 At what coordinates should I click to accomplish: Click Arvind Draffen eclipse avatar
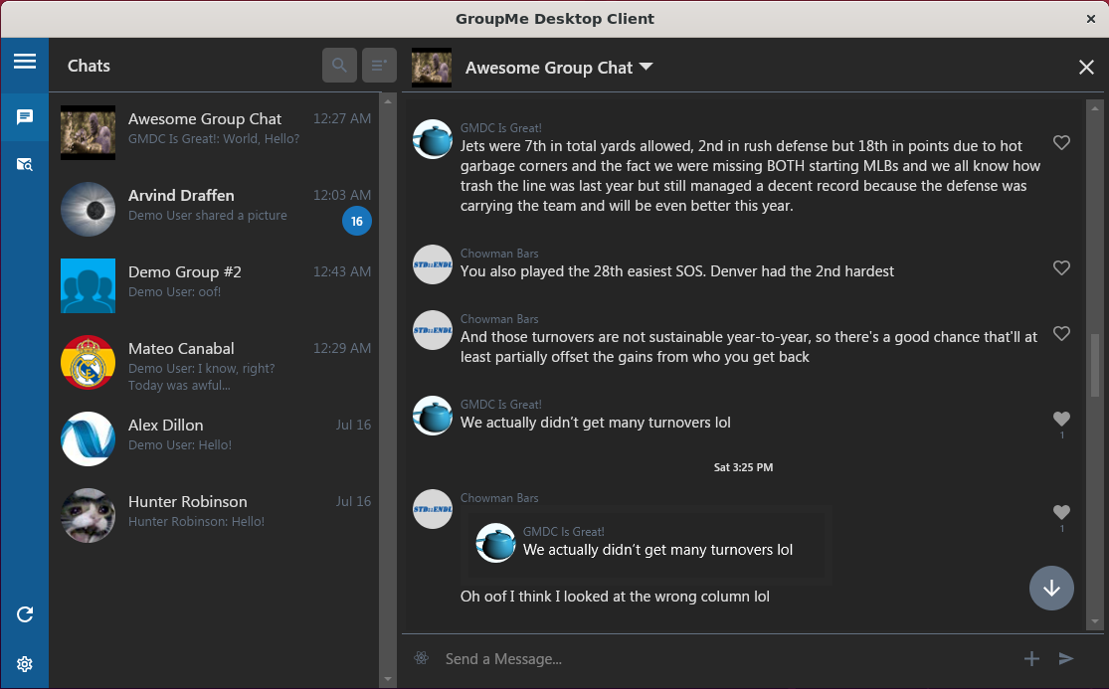88,209
